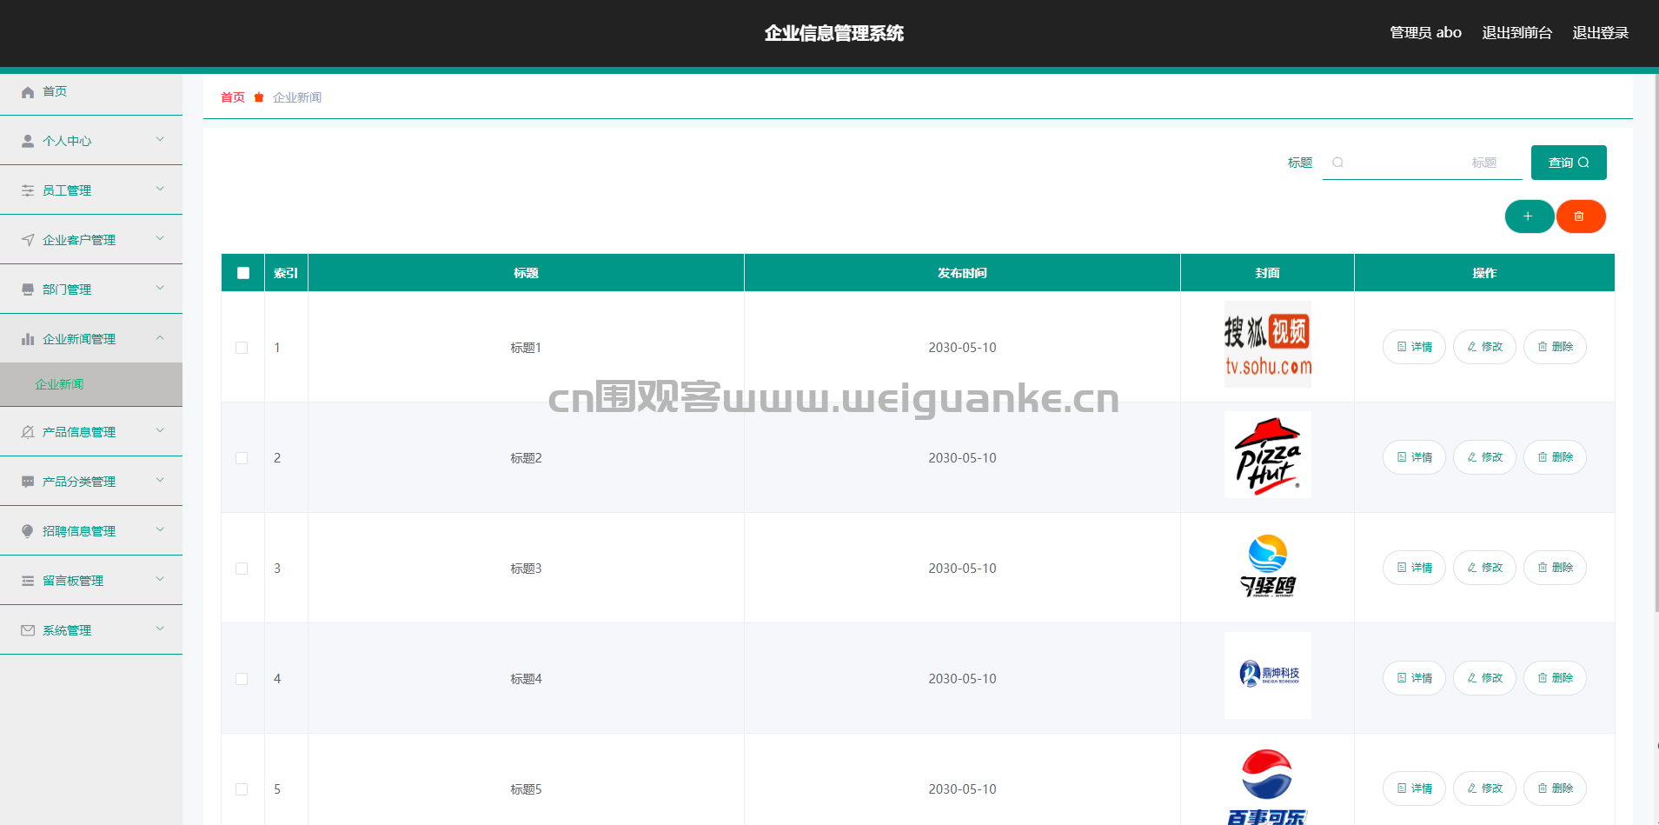This screenshot has width=1659, height=825.
Task: Open the 个人中心 menu
Action: pos(91,141)
